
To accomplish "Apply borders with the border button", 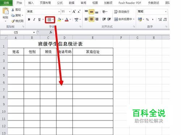I will tap(49, 20).
